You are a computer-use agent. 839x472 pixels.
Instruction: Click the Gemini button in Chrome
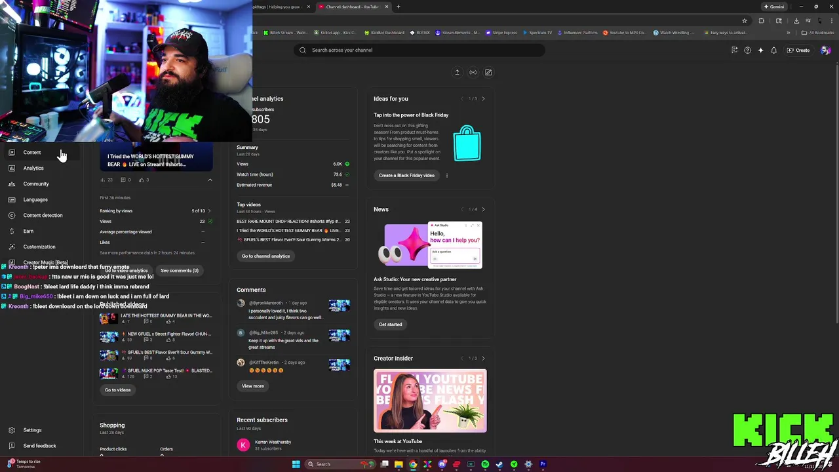coord(774,7)
